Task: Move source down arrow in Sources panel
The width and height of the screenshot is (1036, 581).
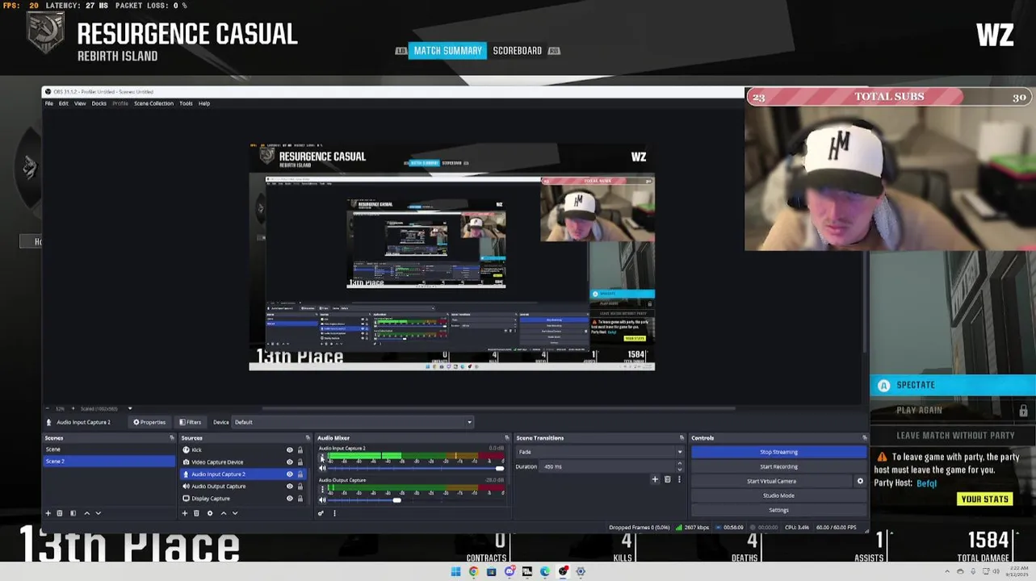Action: click(235, 513)
